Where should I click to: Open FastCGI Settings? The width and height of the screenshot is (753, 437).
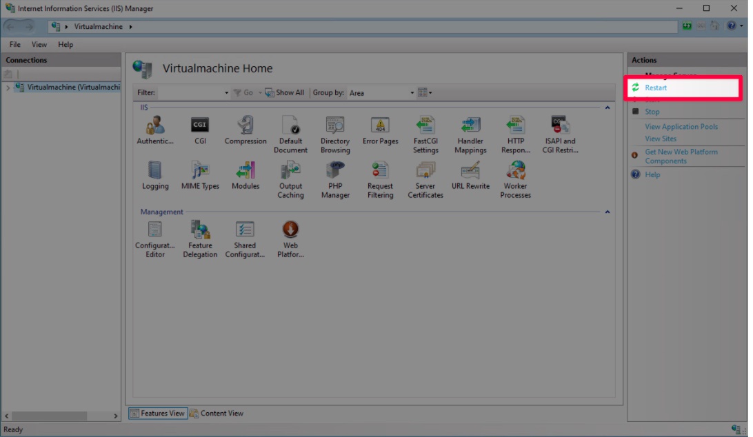[x=425, y=134]
